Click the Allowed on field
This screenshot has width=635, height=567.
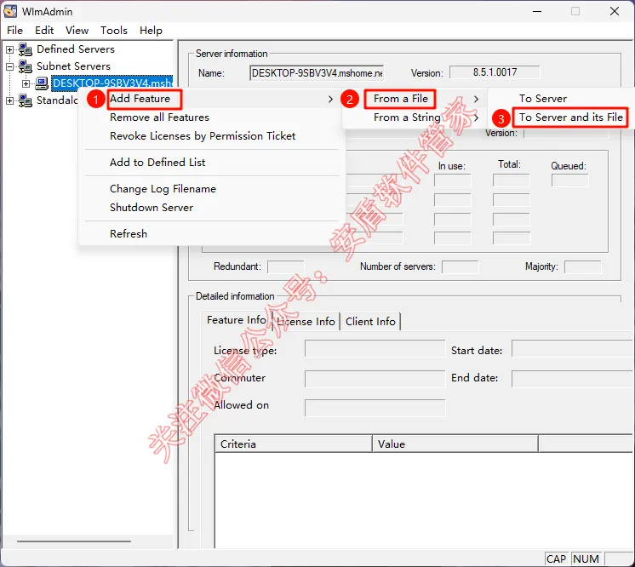click(x=375, y=408)
